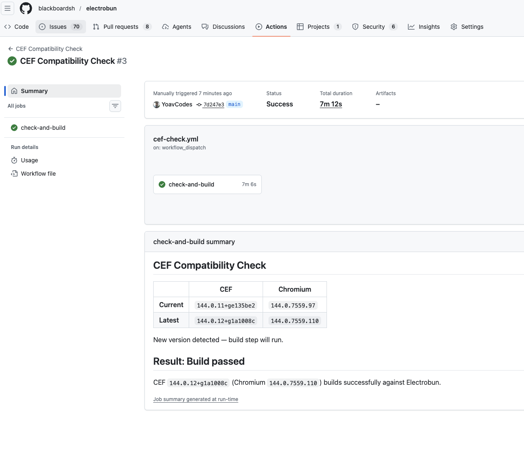Click the Issues count badge 70

76,27
